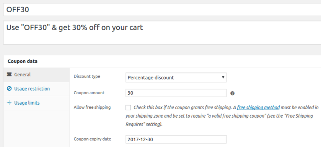321x147 pixels.
Task: Click the Coupon amount label
Action: coord(89,93)
